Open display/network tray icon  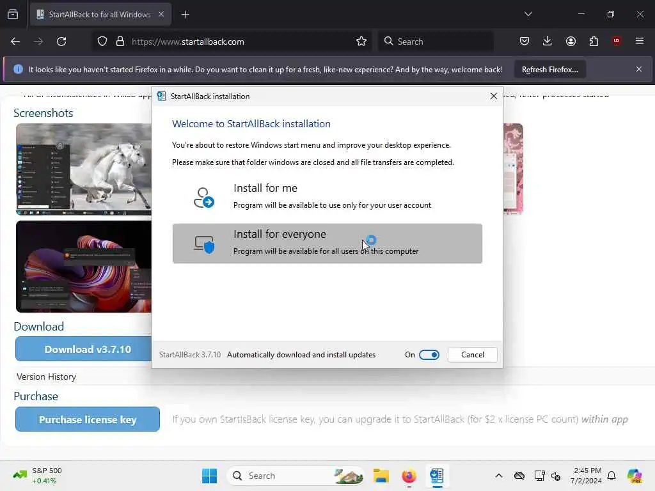[539, 476]
